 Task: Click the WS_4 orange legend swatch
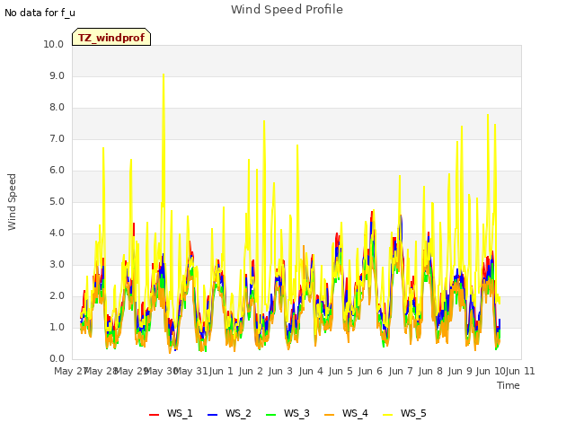[330, 415]
